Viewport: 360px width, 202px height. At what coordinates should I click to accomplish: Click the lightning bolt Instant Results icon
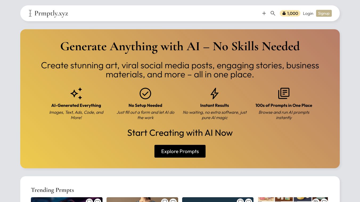click(215, 94)
